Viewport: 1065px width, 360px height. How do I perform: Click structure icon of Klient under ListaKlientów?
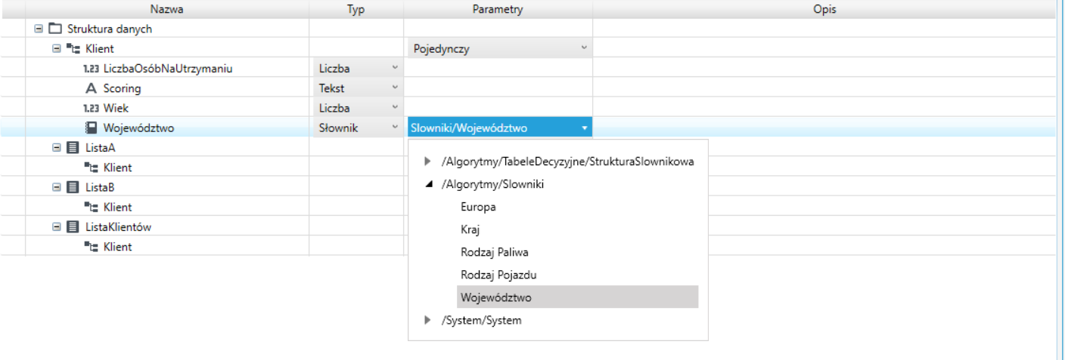pos(92,247)
